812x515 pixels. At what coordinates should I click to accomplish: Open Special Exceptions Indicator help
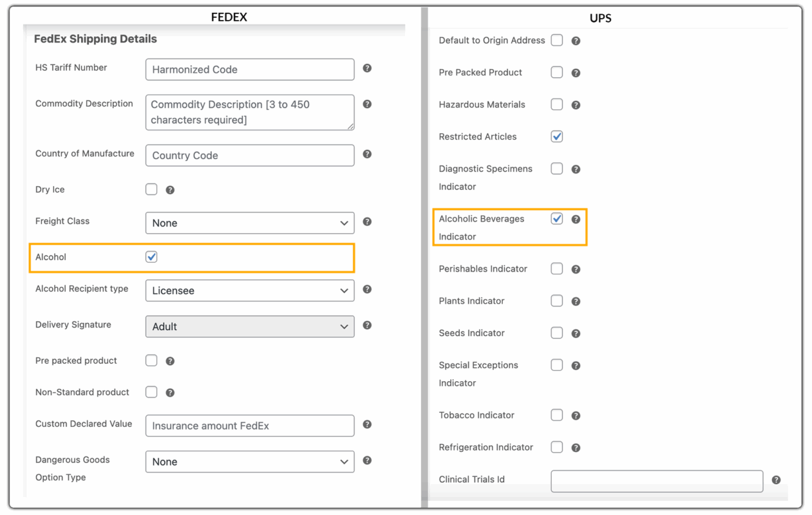pyautogui.click(x=576, y=366)
